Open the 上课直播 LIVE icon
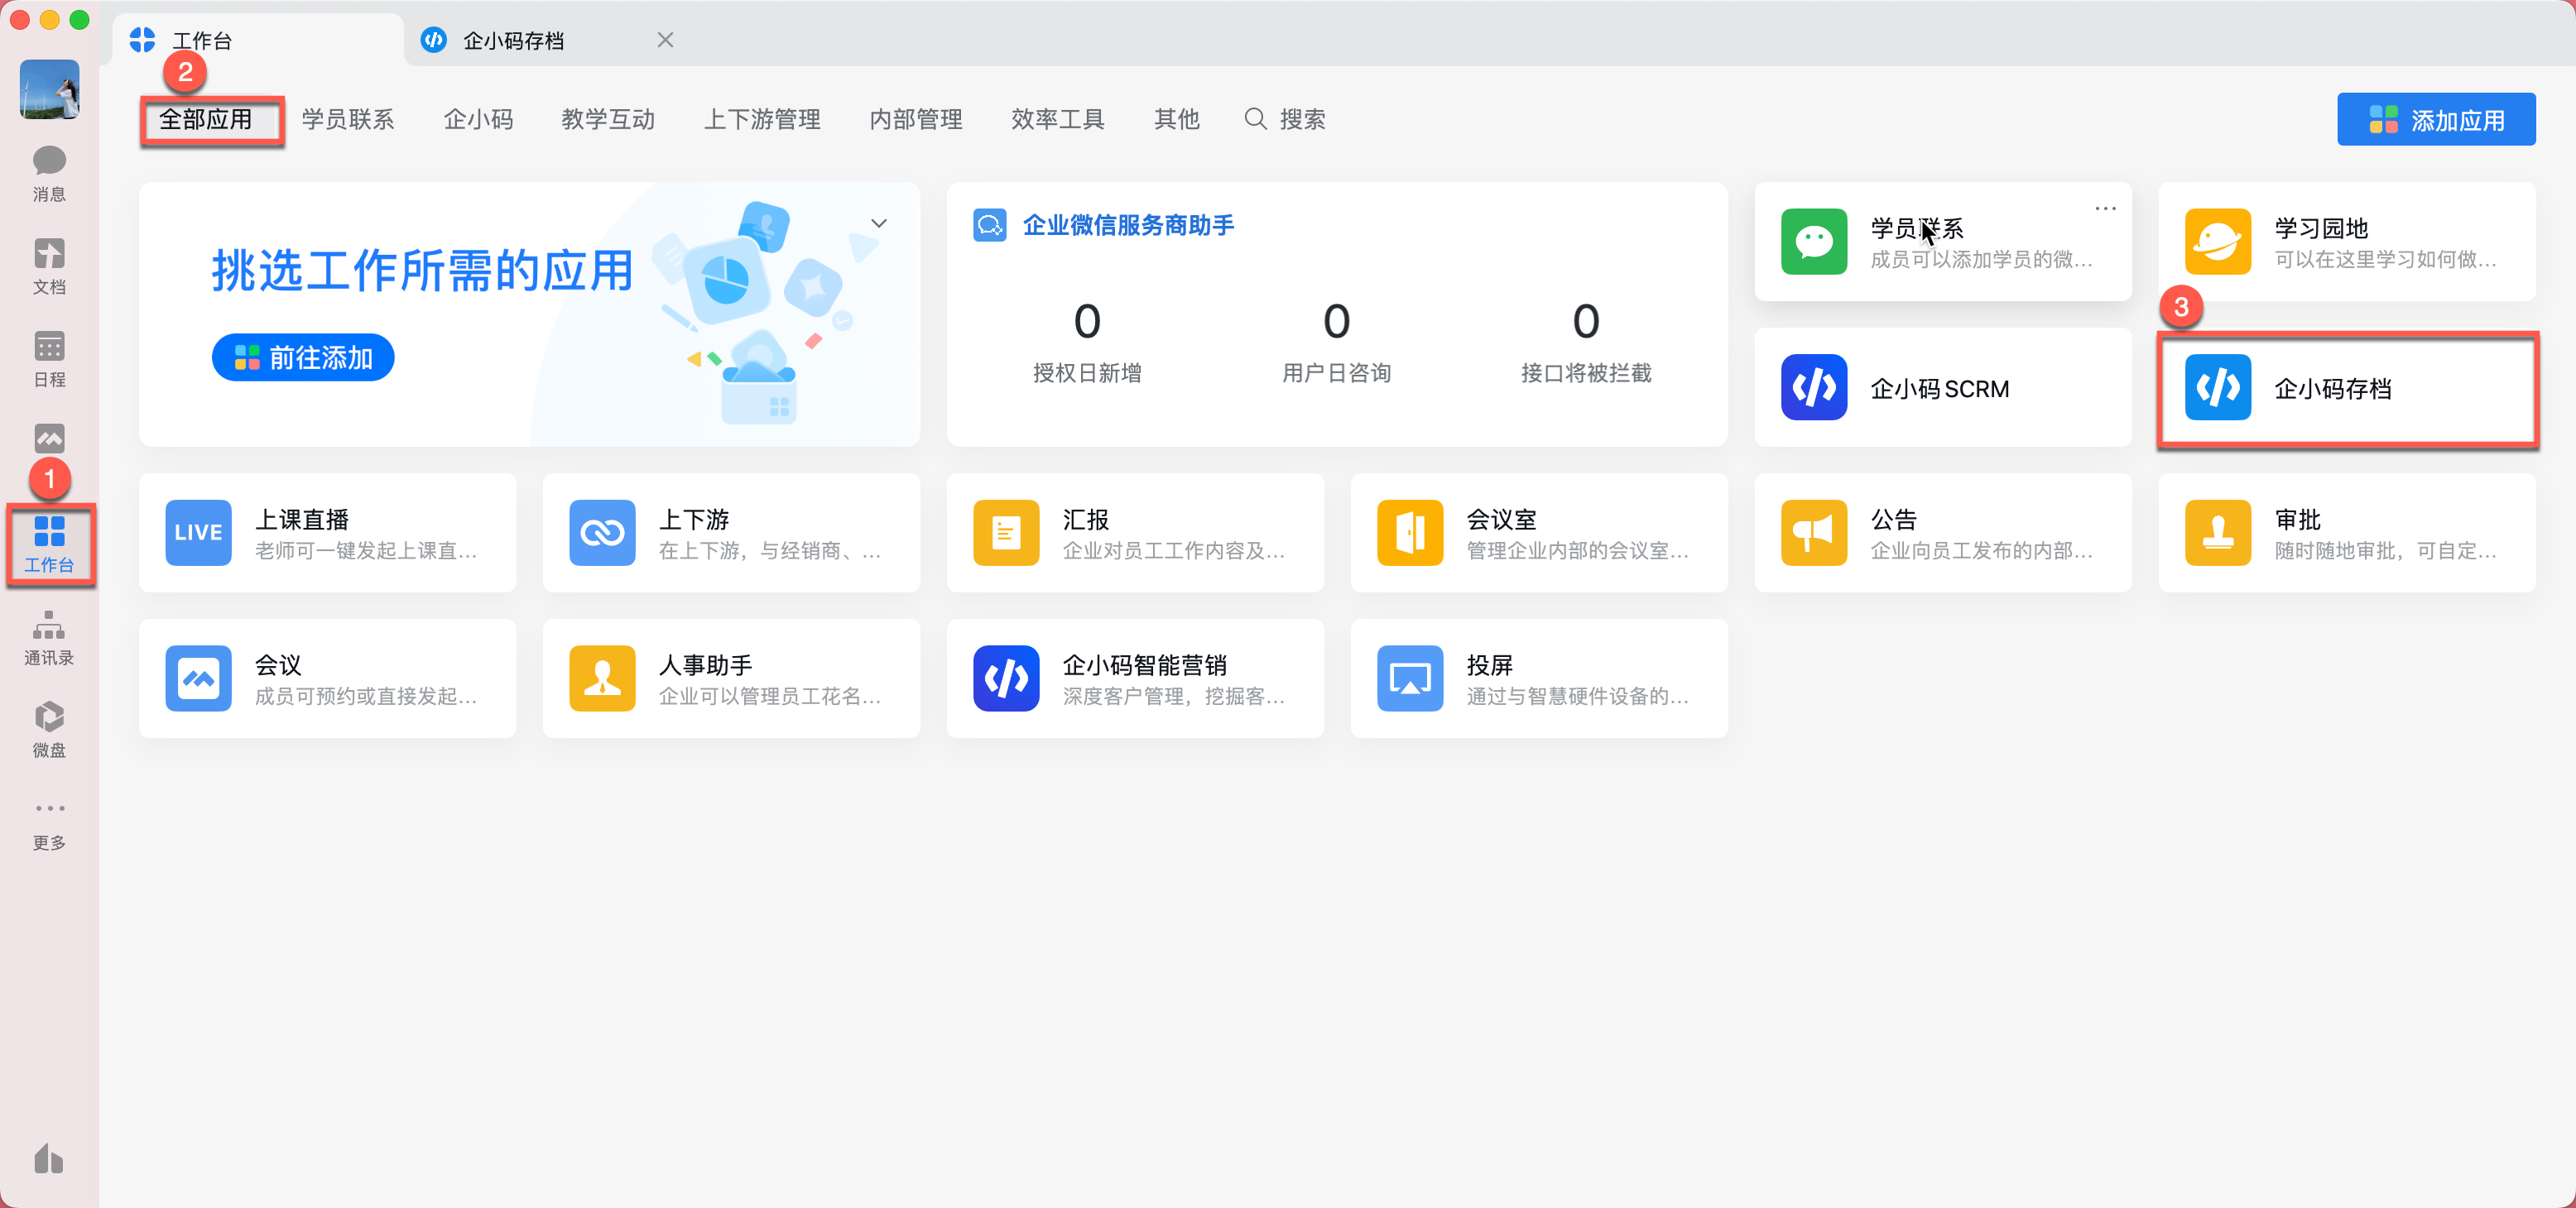This screenshot has width=2576, height=1208. coord(198,533)
